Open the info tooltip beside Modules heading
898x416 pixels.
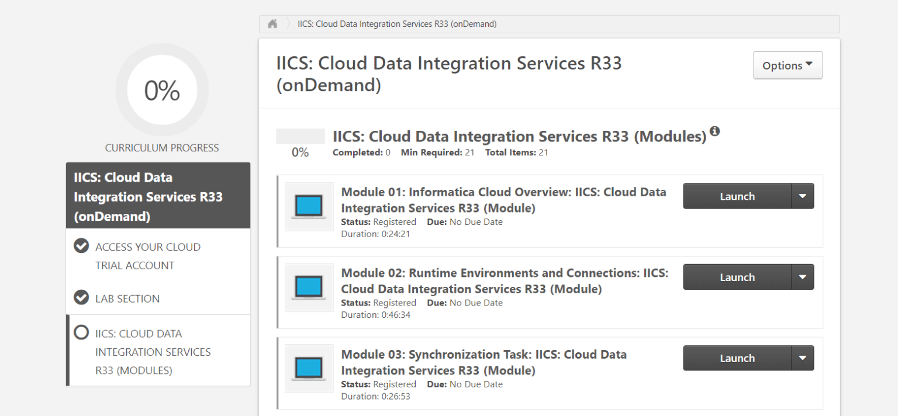pos(716,131)
